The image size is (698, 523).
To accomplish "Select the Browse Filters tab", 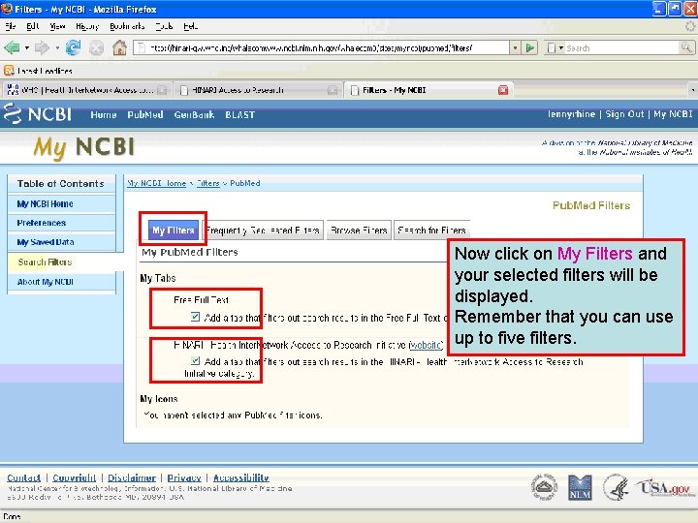I will pos(359,231).
